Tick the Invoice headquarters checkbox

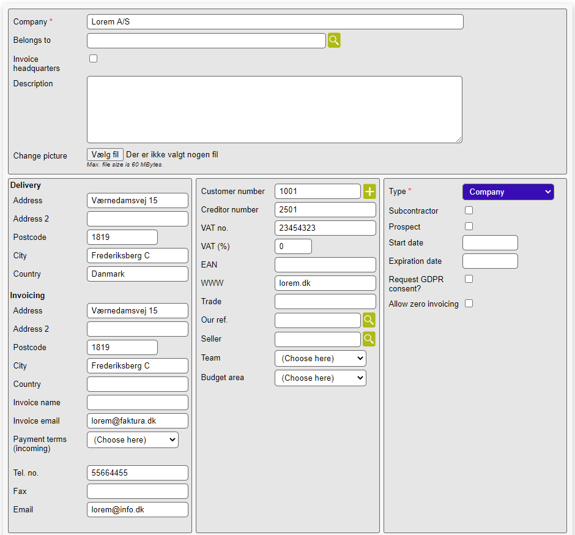point(94,59)
